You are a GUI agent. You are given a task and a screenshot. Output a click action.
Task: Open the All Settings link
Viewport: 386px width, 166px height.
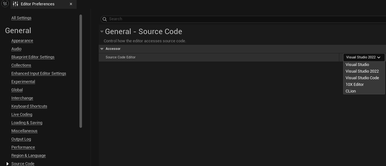[21, 18]
